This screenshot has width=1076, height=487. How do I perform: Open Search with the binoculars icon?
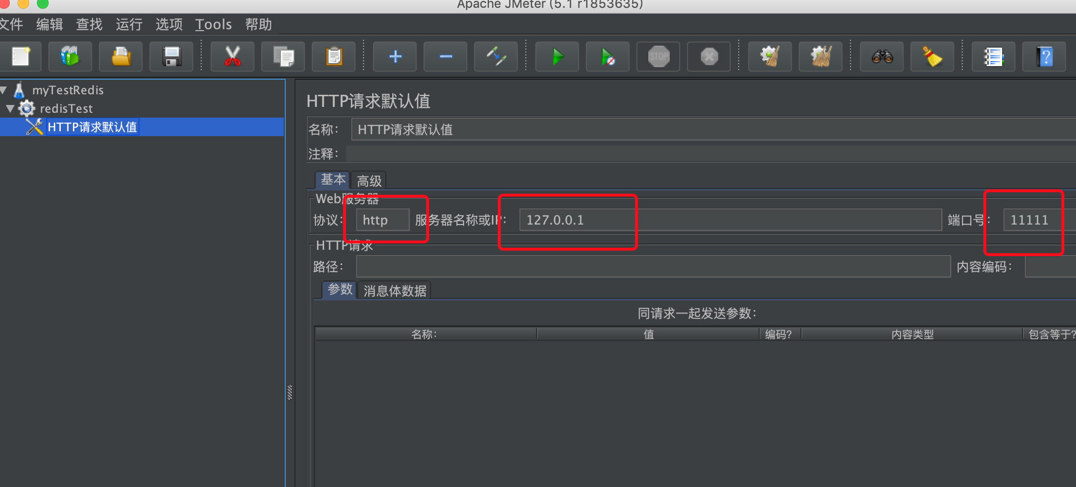pos(882,57)
